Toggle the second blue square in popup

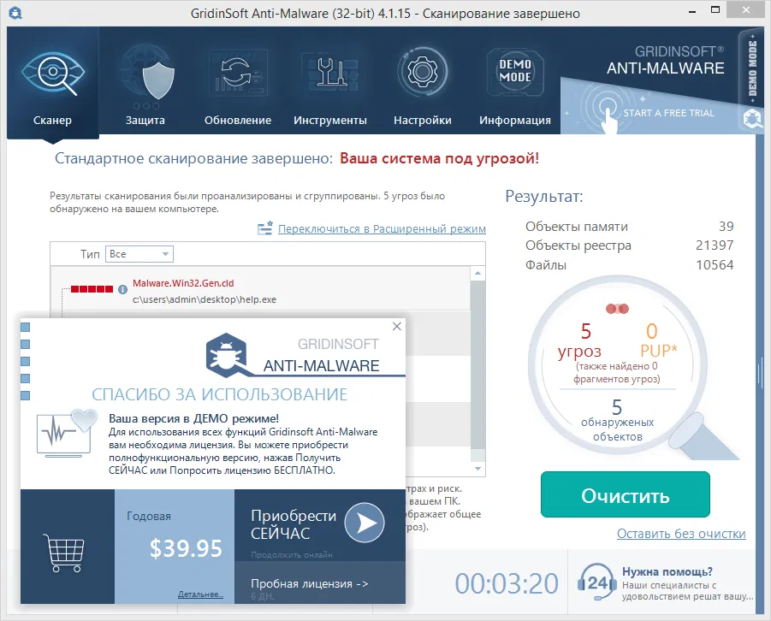coord(26,344)
